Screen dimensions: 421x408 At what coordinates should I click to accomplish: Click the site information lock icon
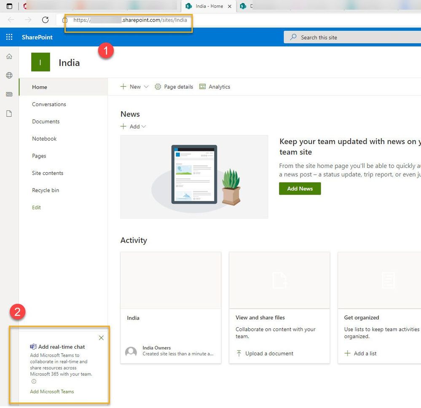(x=65, y=20)
